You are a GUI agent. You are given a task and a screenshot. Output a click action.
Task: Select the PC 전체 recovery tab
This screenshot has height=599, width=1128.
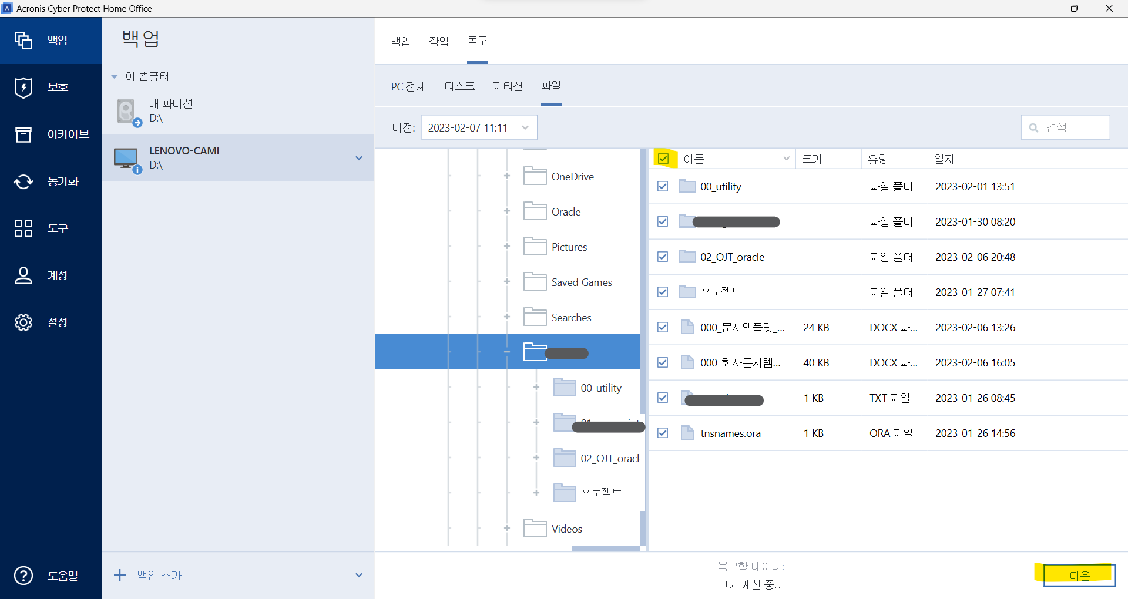[x=408, y=86]
